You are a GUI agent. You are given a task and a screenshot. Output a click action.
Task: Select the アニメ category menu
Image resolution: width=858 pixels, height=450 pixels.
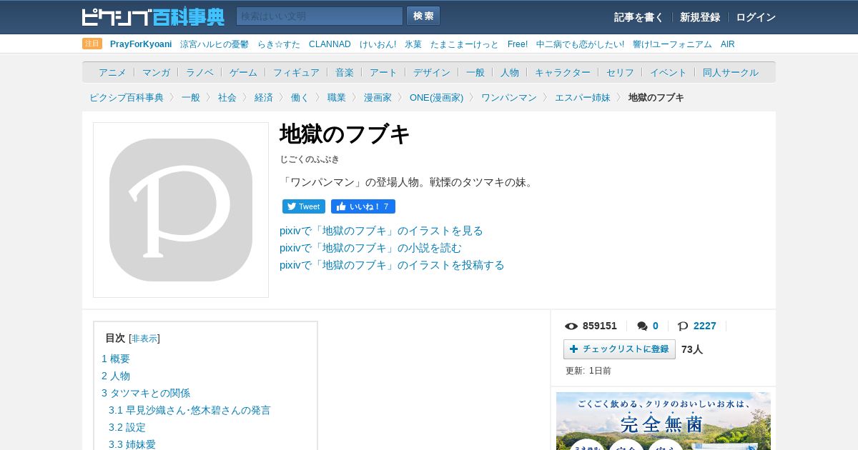point(112,72)
